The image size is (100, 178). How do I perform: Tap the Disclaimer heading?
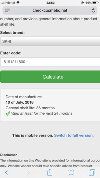pyautogui.click(x=9, y=155)
